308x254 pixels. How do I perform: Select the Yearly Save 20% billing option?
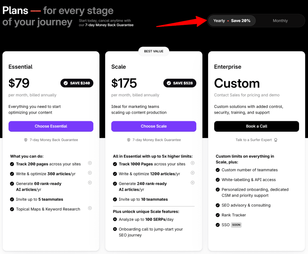pos(232,20)
